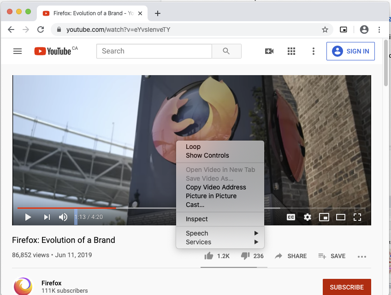Click the SHARE button

[x=290, y=256]
